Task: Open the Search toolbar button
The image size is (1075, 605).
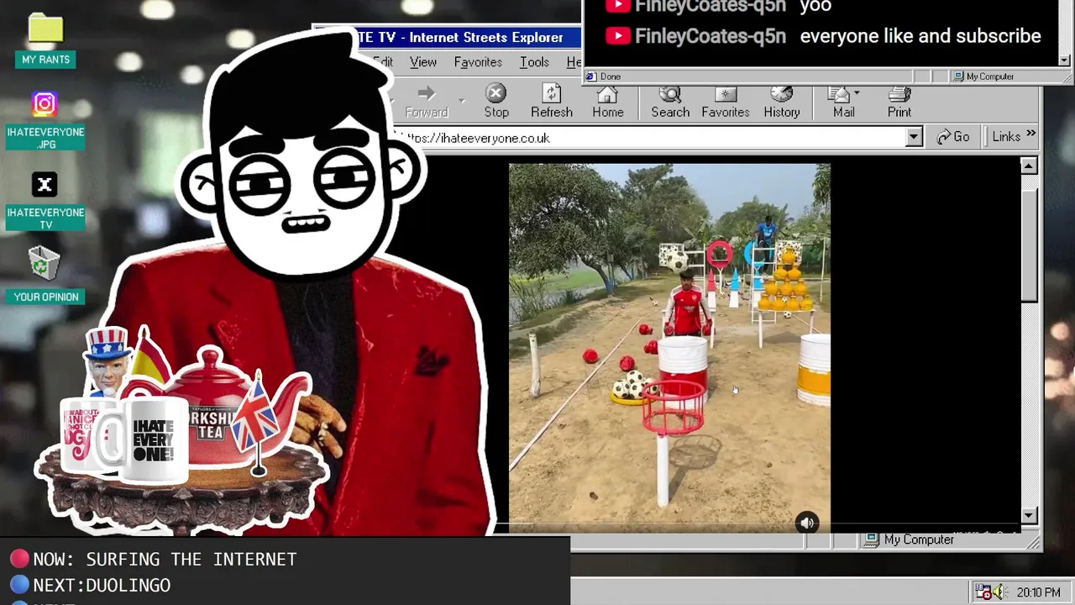Action: 670,101
